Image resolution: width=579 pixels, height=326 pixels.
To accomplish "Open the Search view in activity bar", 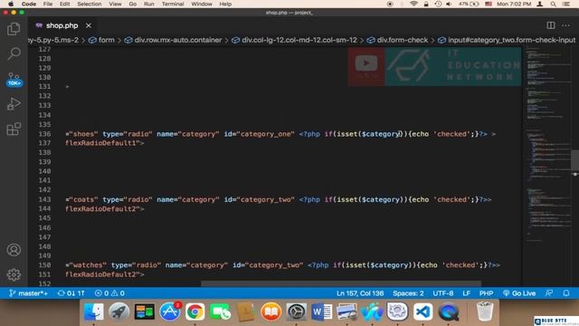I will click(14, 53).
